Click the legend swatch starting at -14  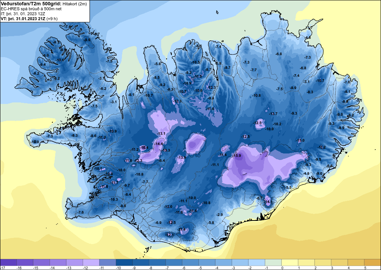pos(58,262)
